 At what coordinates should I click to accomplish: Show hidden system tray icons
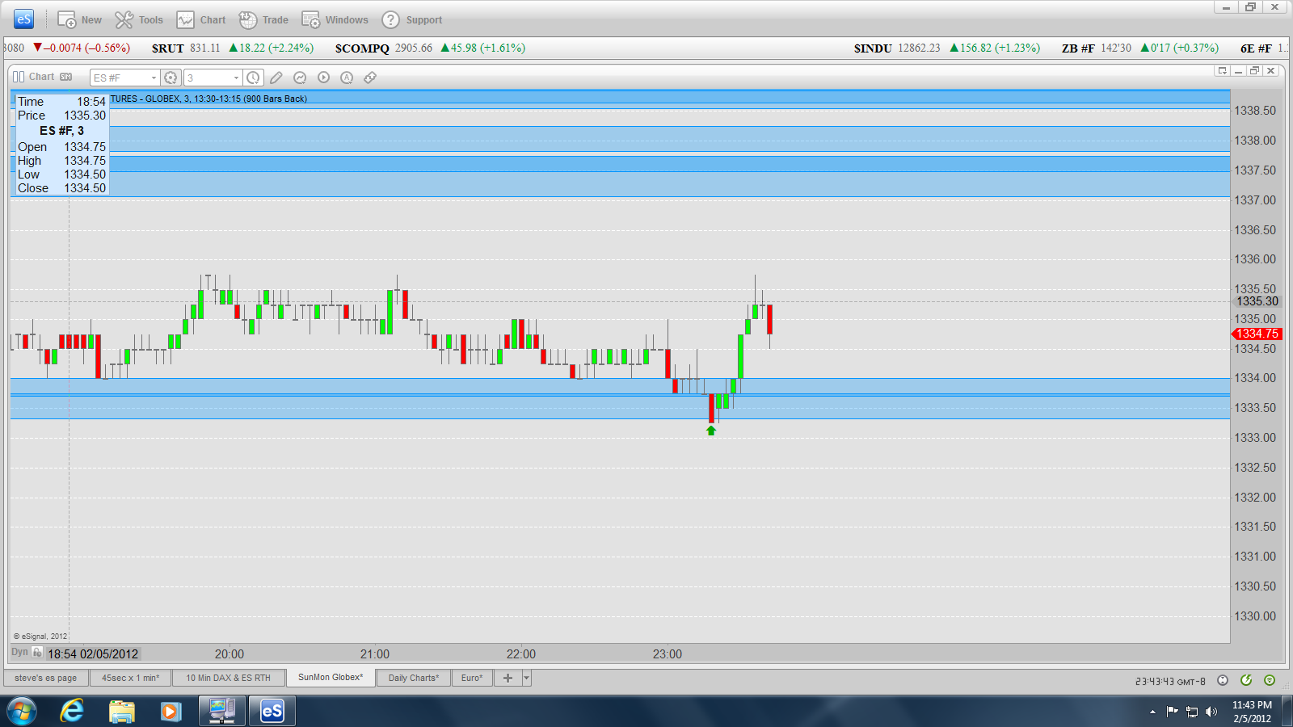pos(1152,712)
